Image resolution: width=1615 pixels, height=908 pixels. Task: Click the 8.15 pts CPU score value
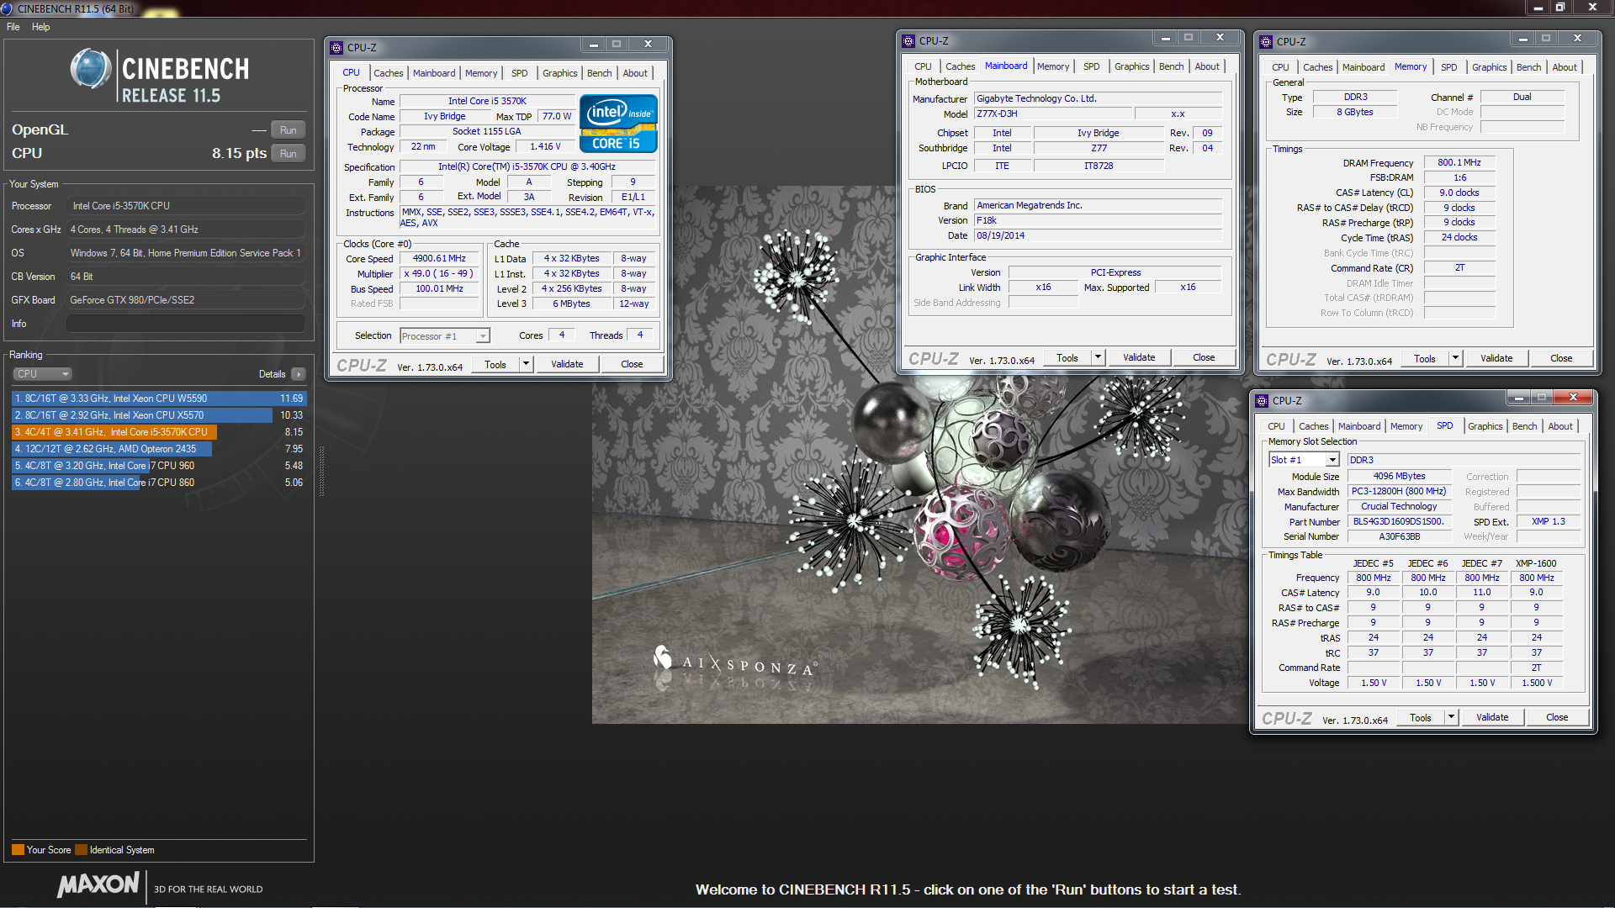pos(239,153)
